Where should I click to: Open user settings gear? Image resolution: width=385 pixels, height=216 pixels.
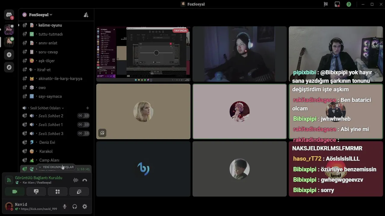tap(85, 206)
